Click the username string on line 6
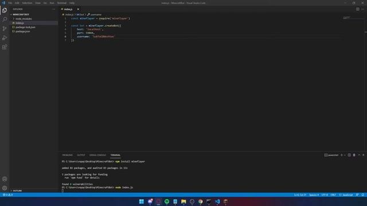This screenshot has width=367, height=206. click(x=103, y=37)
